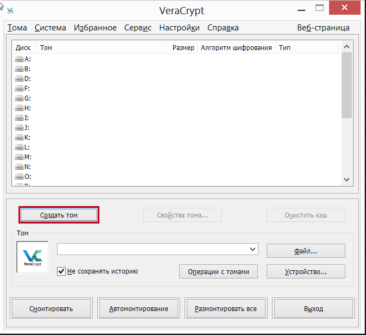Select the G: drive slot icon

click(x=19, y=98)
